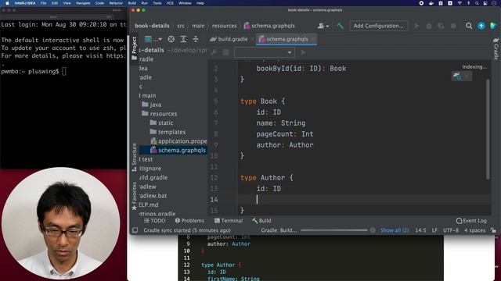Click the Spotlight search icon in menu bar

click(477, 3)
